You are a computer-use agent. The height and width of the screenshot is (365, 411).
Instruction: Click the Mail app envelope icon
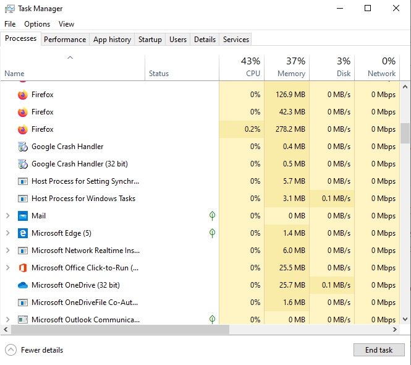(23, 216)
